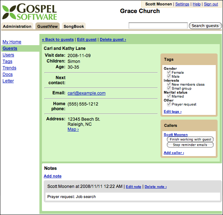Switch to the GuestView tab
The width and height of the screenshot is (223, 215).
coord(47,26)
